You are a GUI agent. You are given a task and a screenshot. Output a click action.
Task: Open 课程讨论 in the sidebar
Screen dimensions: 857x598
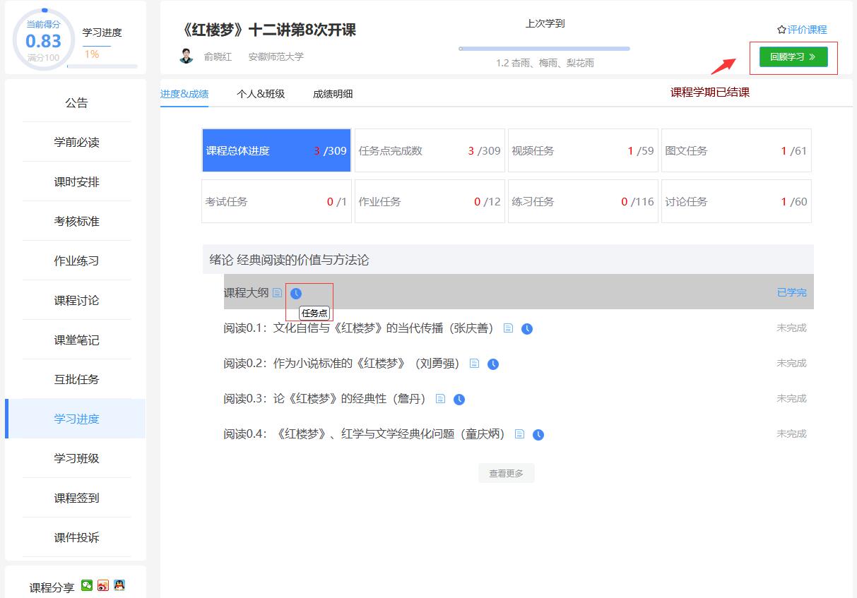(x=76, y=300)
